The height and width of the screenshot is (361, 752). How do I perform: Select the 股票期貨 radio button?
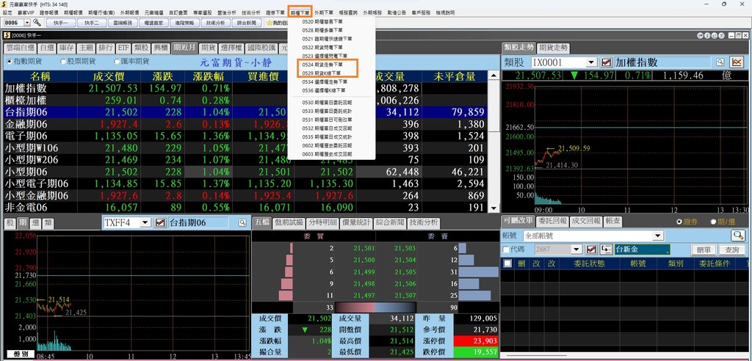click(x=63, y=62)
